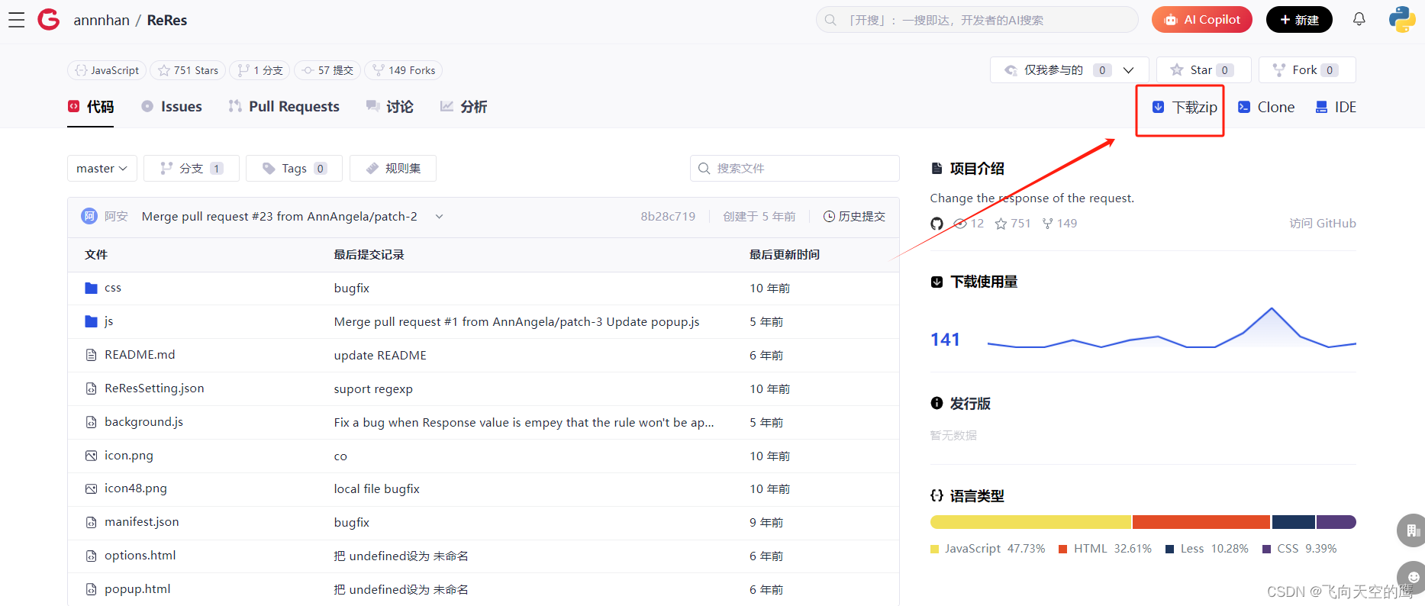
Task: Open the hamburger menu icon
Action: 17,20
